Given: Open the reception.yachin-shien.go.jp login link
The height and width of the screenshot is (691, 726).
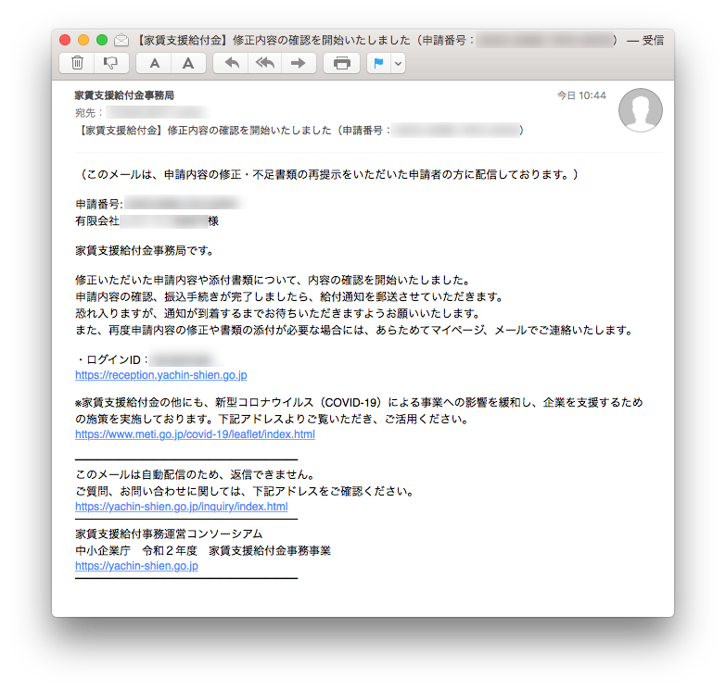Looking at the screenshot, I should click(x=160, y=375).
